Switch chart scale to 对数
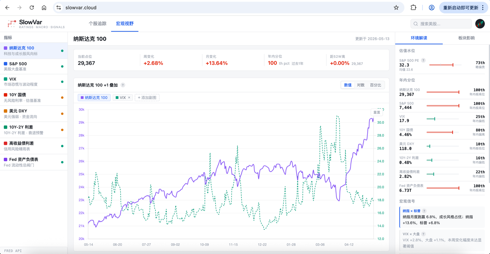 (x=361, y=85)
